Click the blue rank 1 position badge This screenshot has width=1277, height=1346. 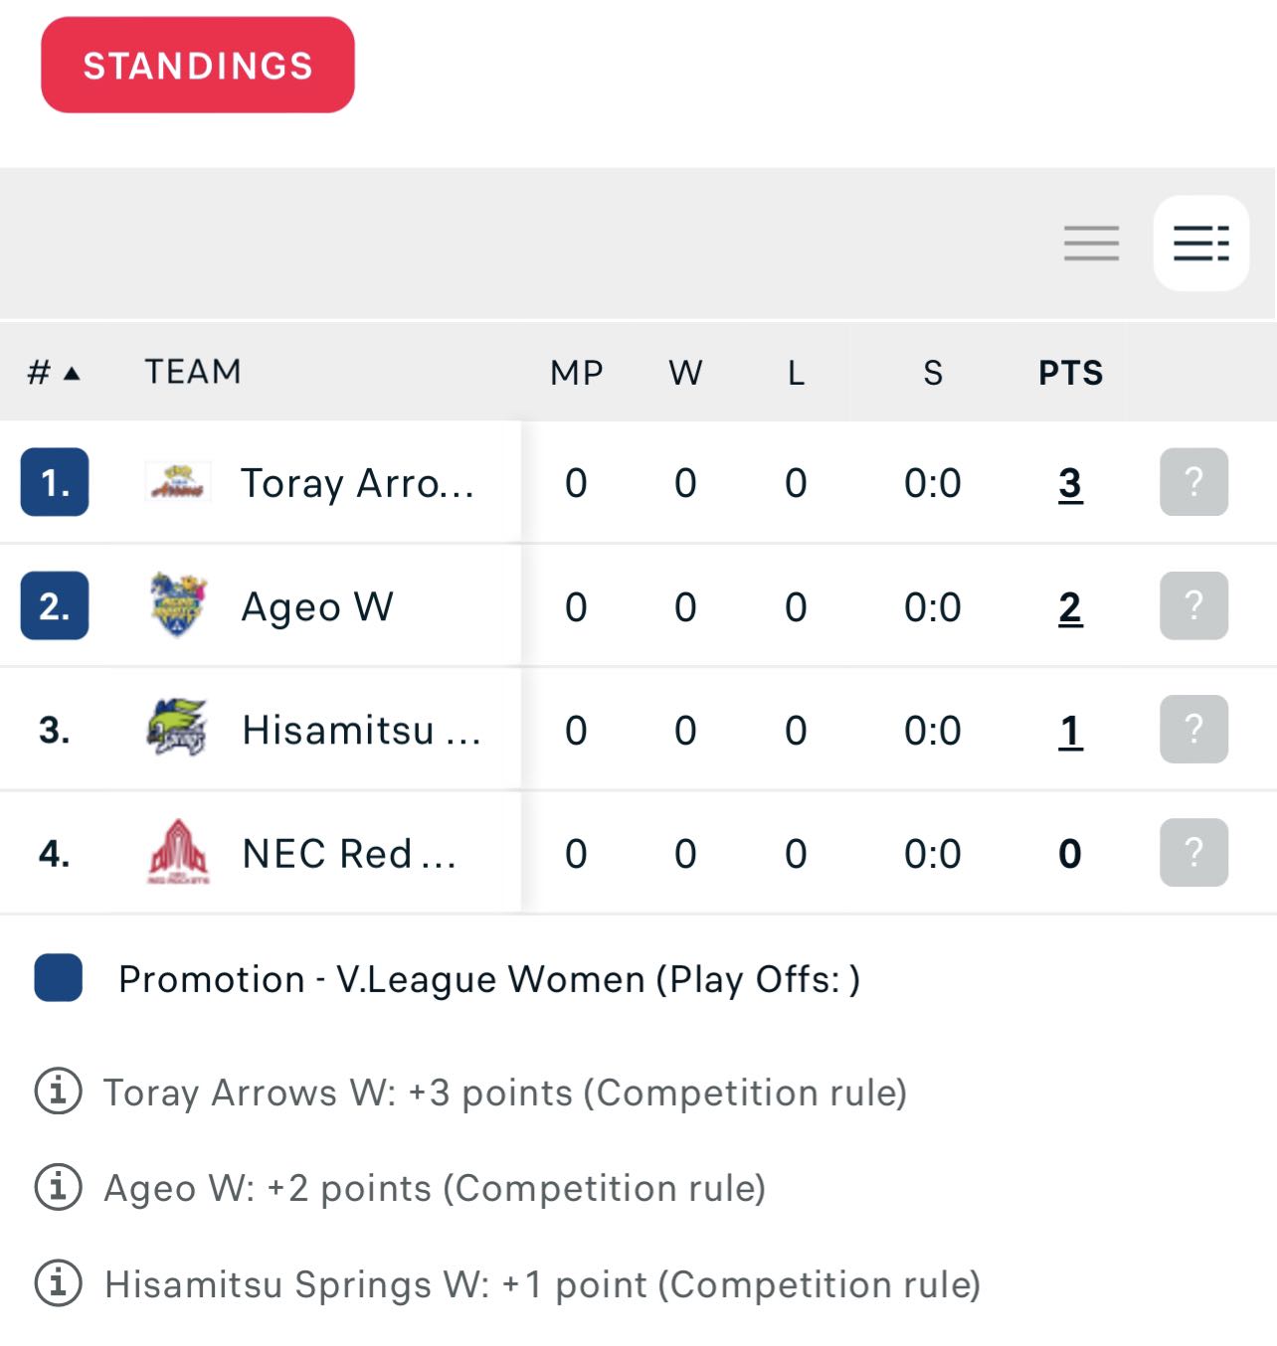point(55,482)
